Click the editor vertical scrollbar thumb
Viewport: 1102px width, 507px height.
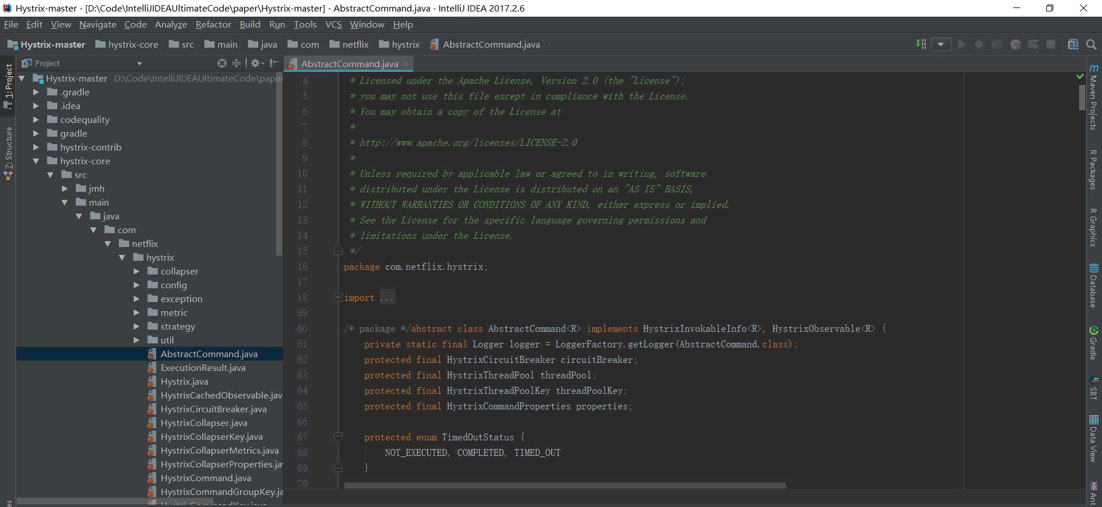tap(1082, 96)
